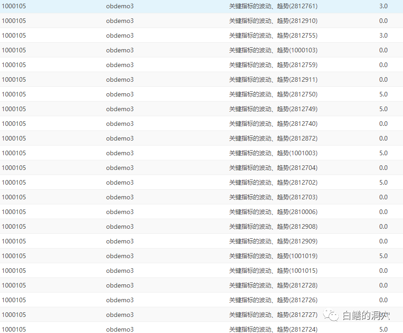Image resolution: width=403 pixels, height=333 pixels.
Task: Select obdemo3 in the 2812749 row
Action: coord(119,109)
